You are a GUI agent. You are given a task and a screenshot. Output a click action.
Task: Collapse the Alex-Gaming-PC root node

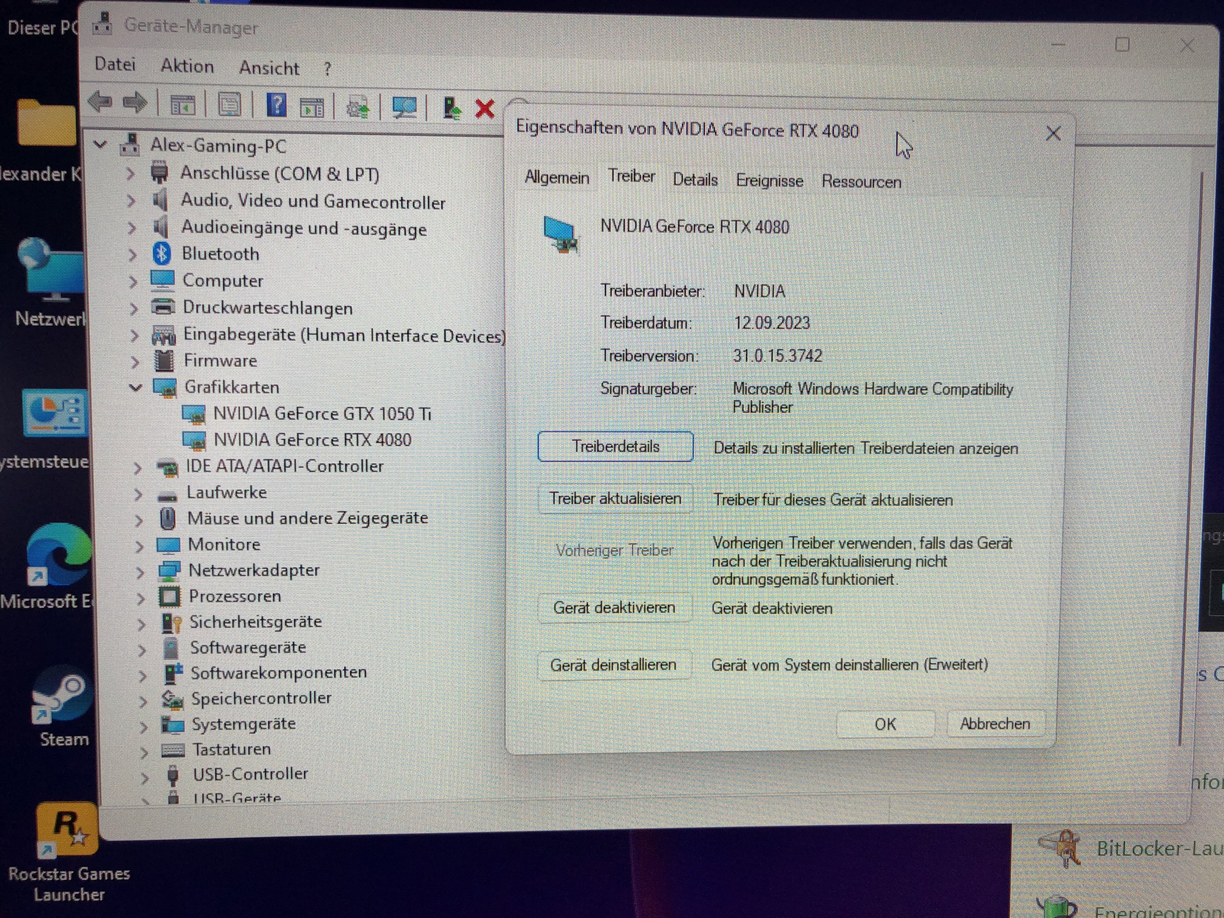coord(100,145)
